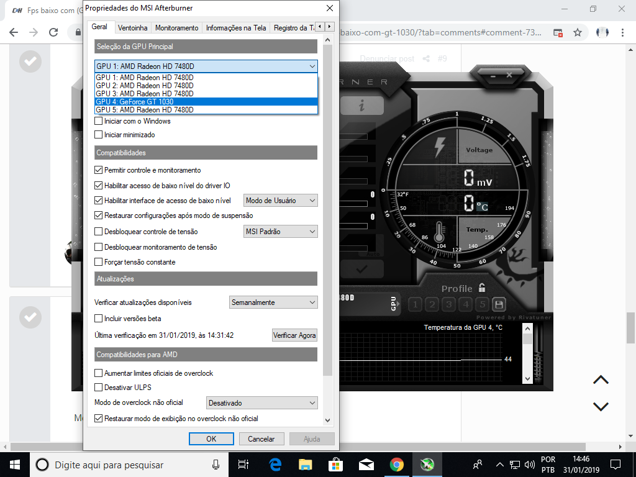Click the Afterburner apply checkmark button
This screenshot has width=636, height=477.
pyautogui.click(x=362, y=269)
